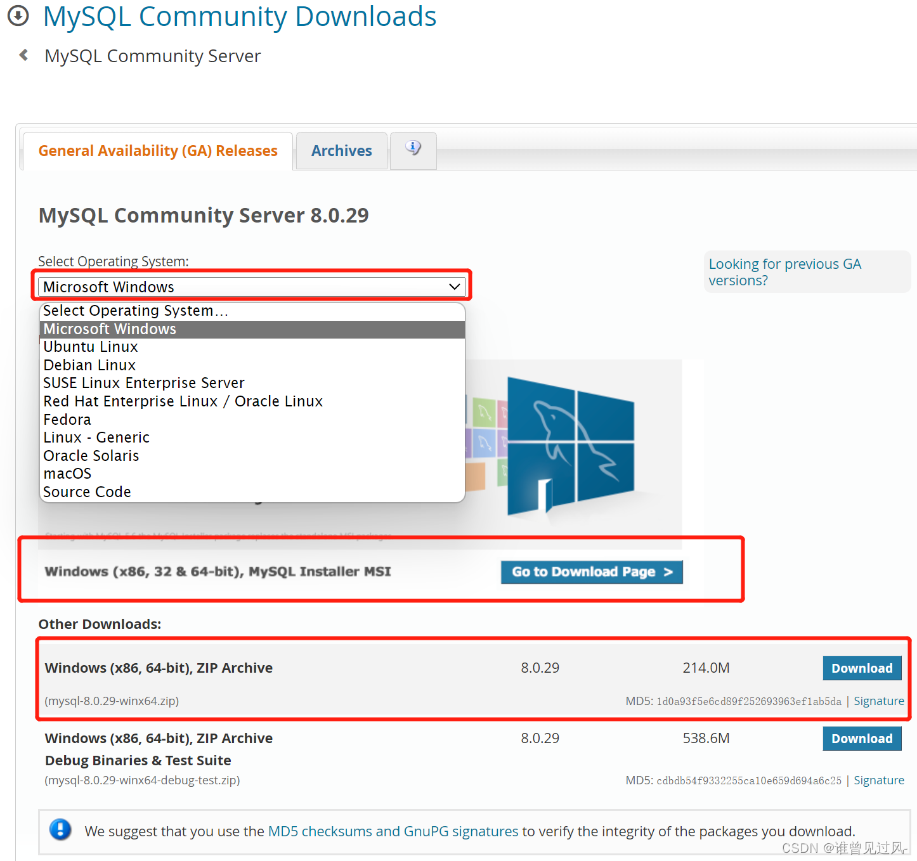Click 'MySQL Installer MSI' title text

coord(320,571)
